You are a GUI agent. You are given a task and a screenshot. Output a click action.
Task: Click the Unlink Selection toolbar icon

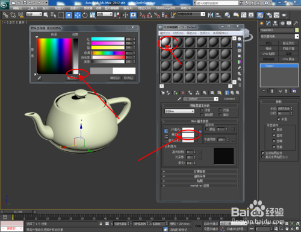(13, 15)
